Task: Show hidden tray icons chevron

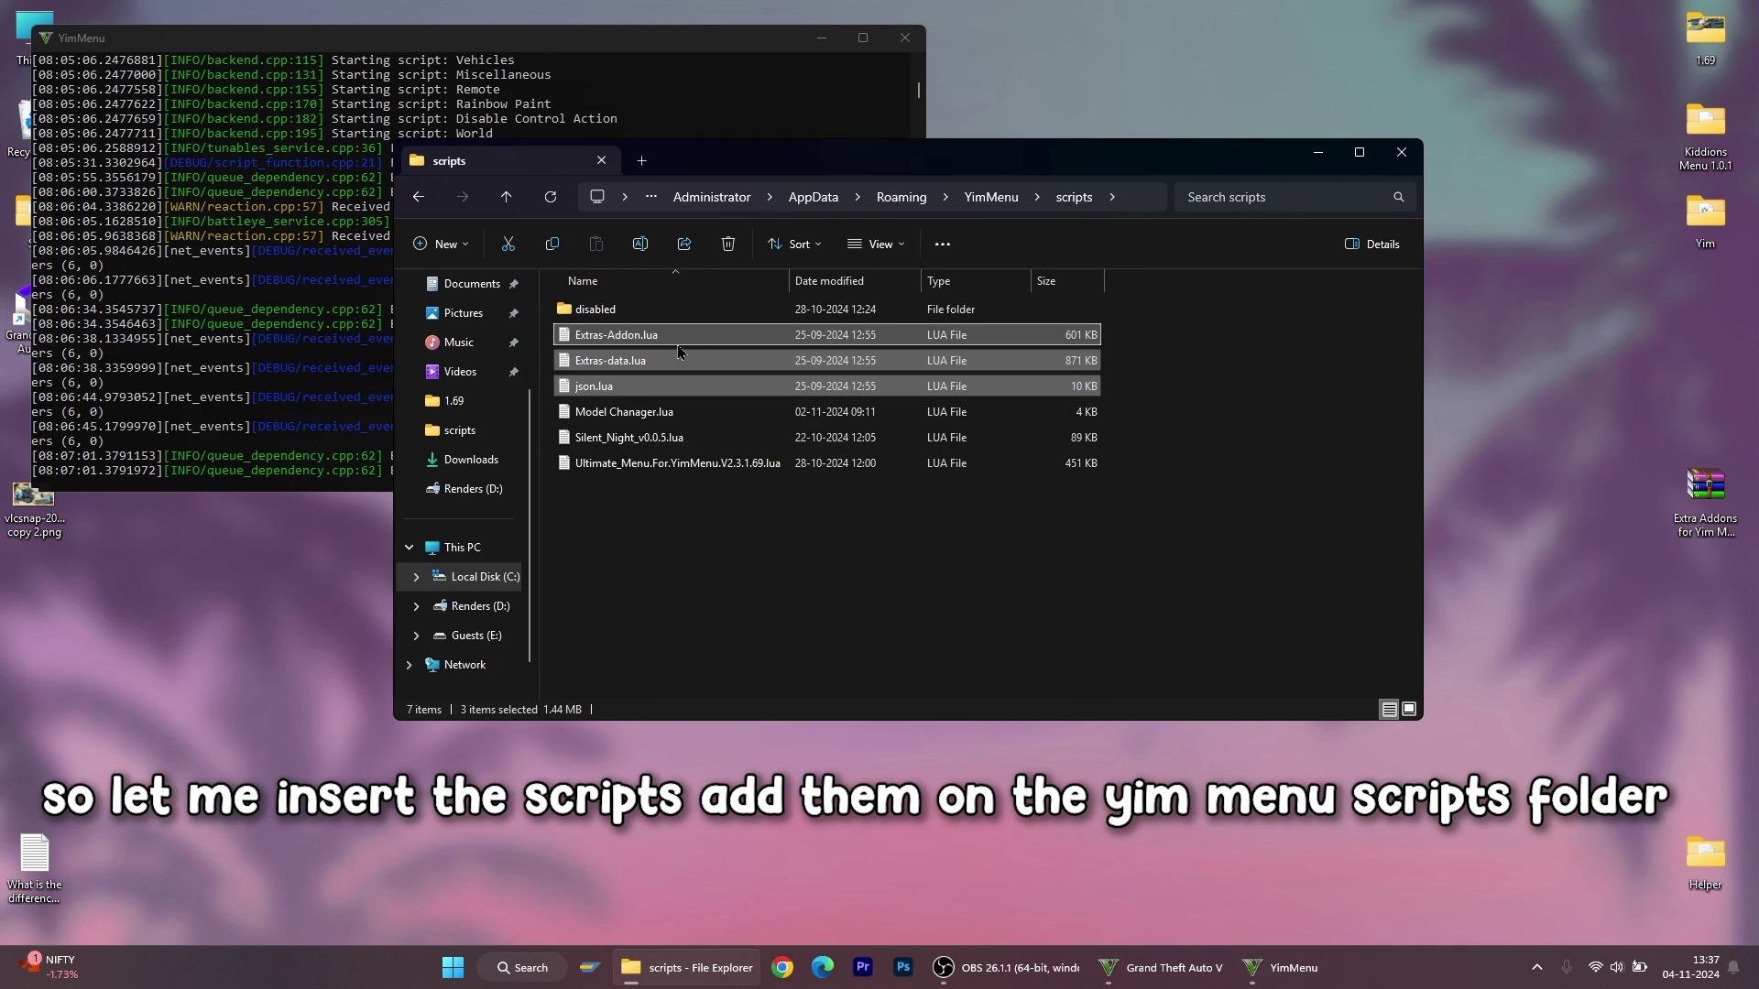Action: tap(1537, 968)
